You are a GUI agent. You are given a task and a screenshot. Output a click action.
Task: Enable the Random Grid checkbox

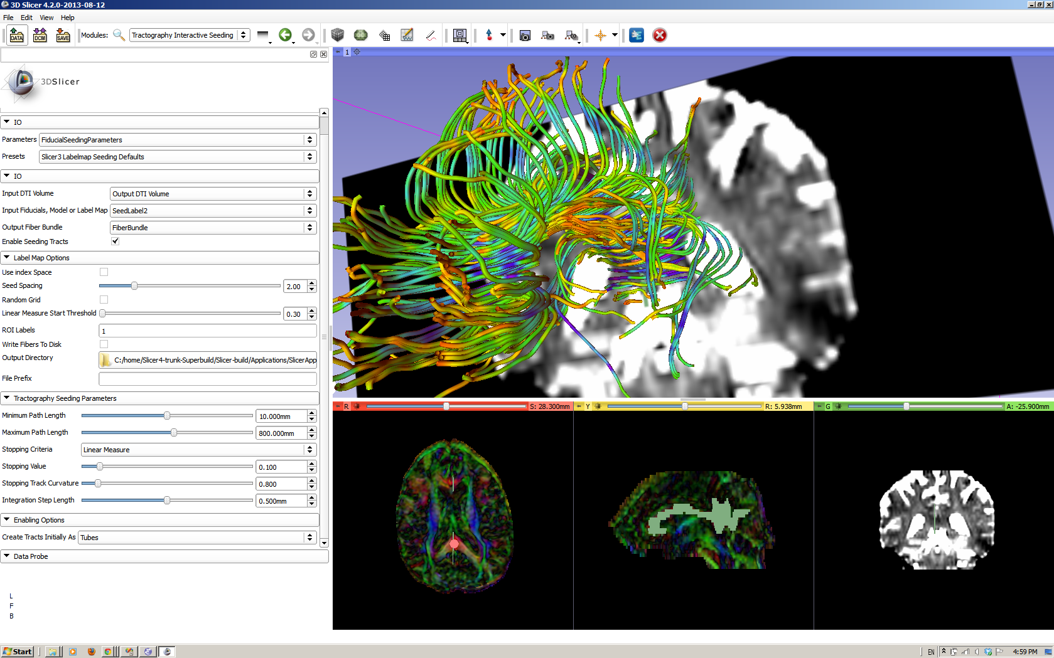104,300
